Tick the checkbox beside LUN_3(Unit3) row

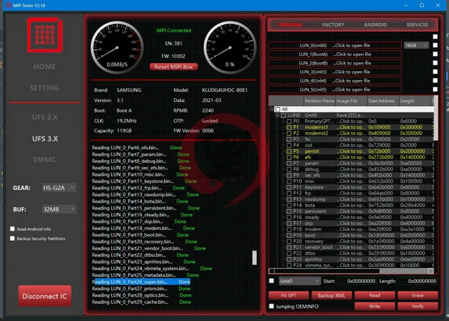coord(435,72)
